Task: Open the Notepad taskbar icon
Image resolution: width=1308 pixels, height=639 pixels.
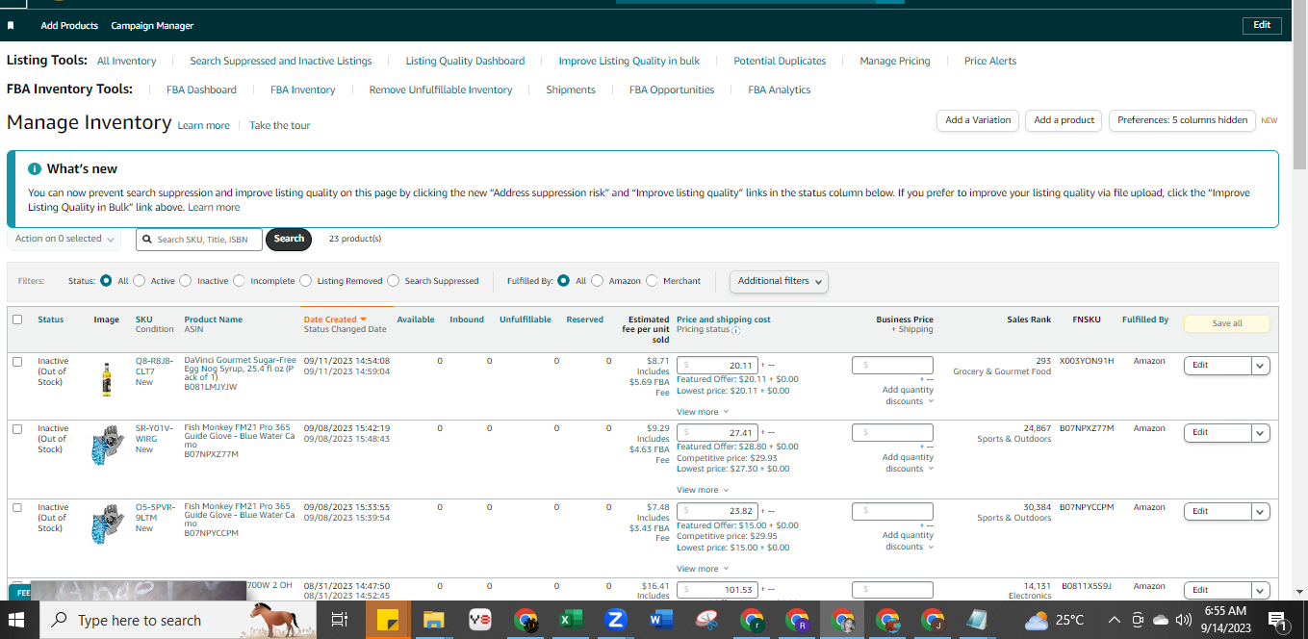Action: click(977, 621)
